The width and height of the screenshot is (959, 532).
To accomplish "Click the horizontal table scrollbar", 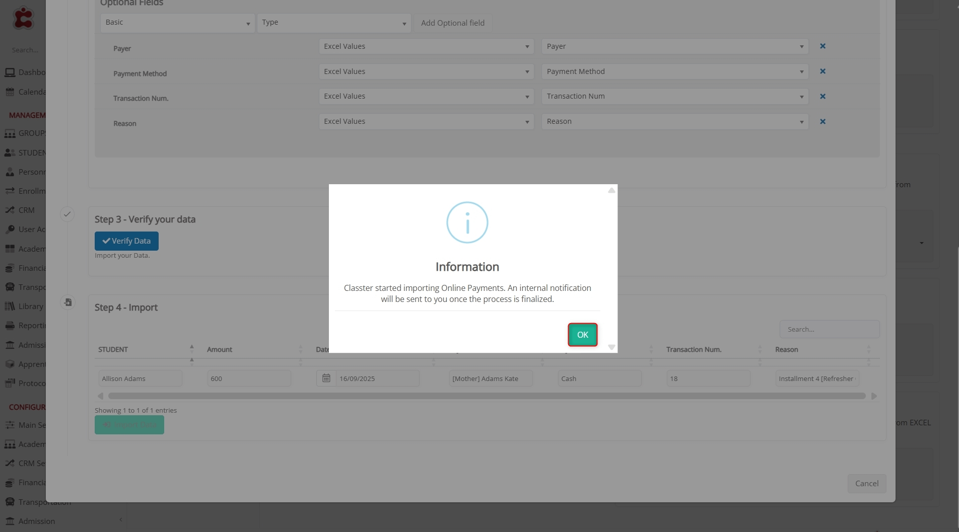I will [x=487, y=396].
